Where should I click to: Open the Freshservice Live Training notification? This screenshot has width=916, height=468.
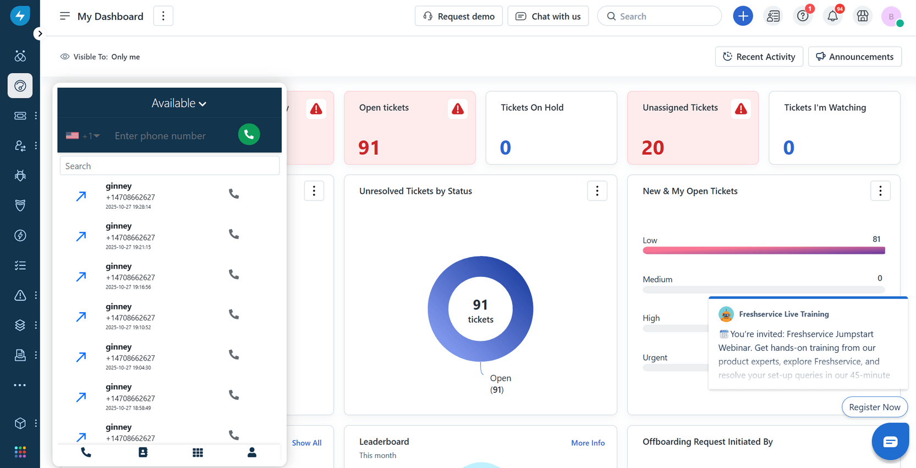pyautogui.click(x=808, y=344)
